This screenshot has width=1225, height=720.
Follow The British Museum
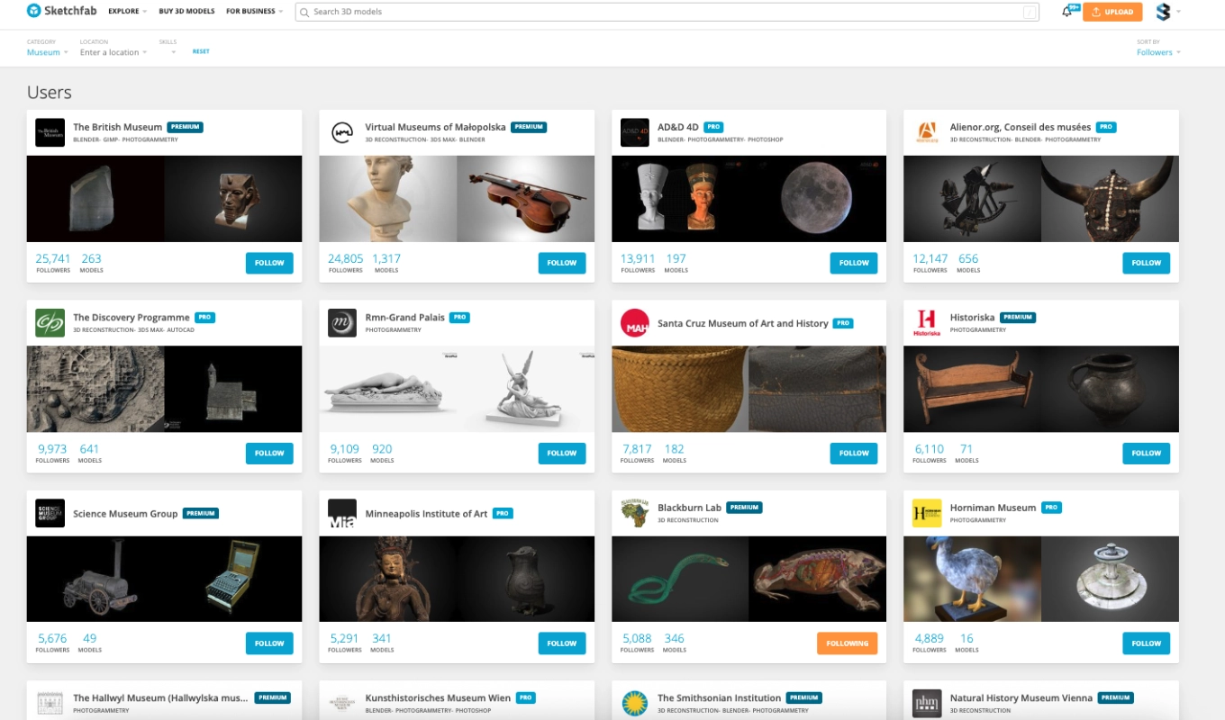[x=269, y=263]
